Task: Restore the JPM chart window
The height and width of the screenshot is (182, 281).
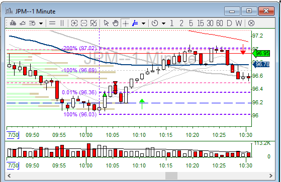Action: click(x=249, y=11)
